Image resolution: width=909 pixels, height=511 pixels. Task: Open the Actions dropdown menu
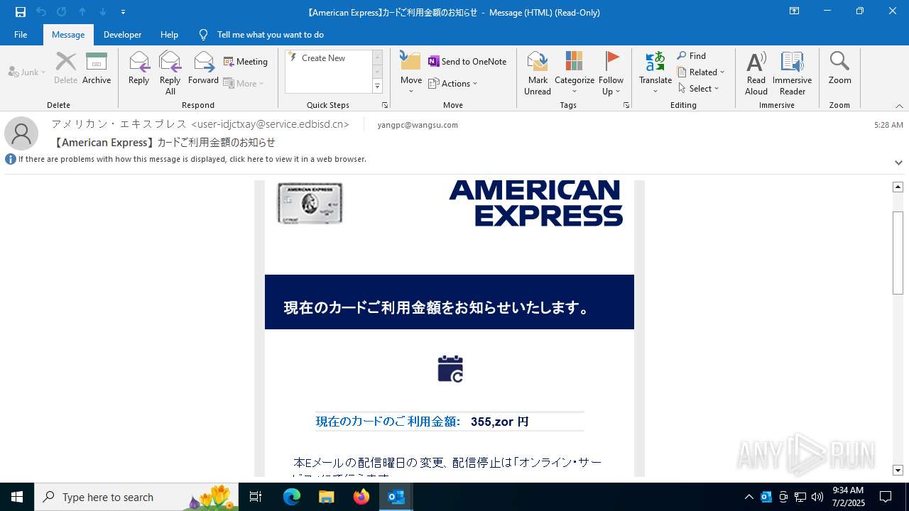pyautogui.click(x=453, y=84)
